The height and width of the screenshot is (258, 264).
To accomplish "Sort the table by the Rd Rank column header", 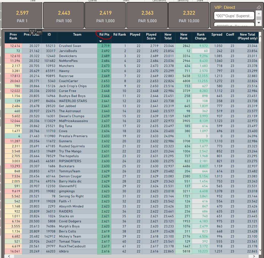I will [119, 35].
